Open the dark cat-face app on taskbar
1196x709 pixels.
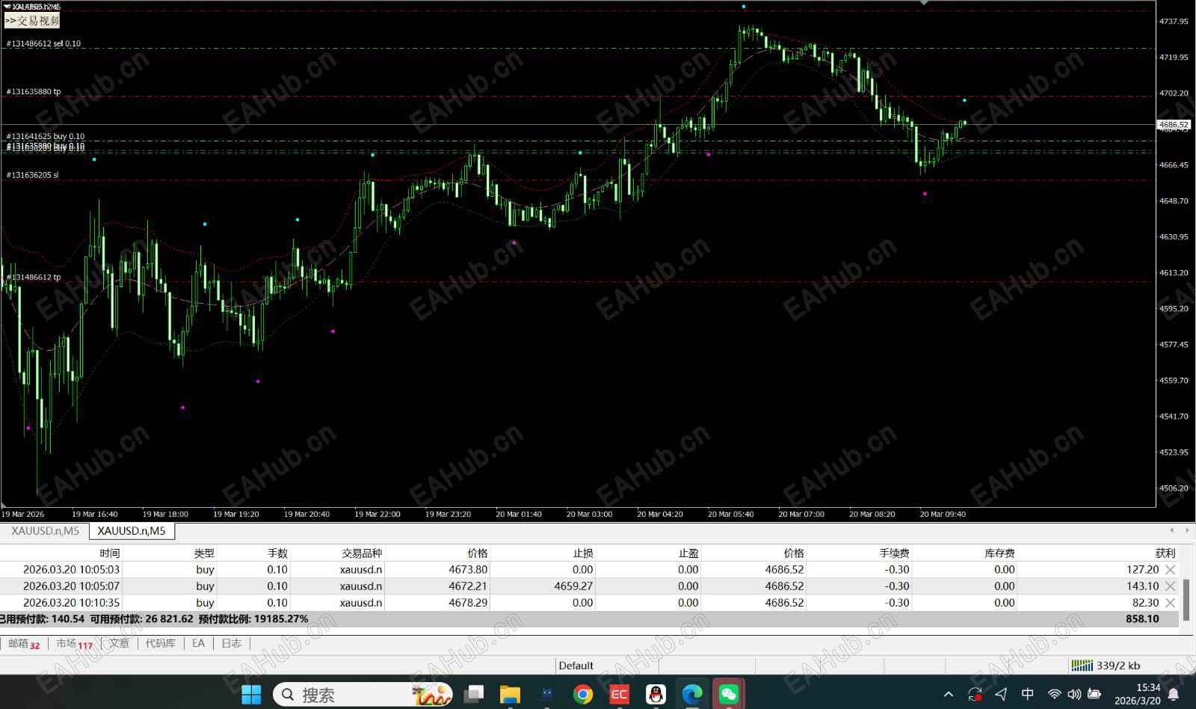pos(546,695)
